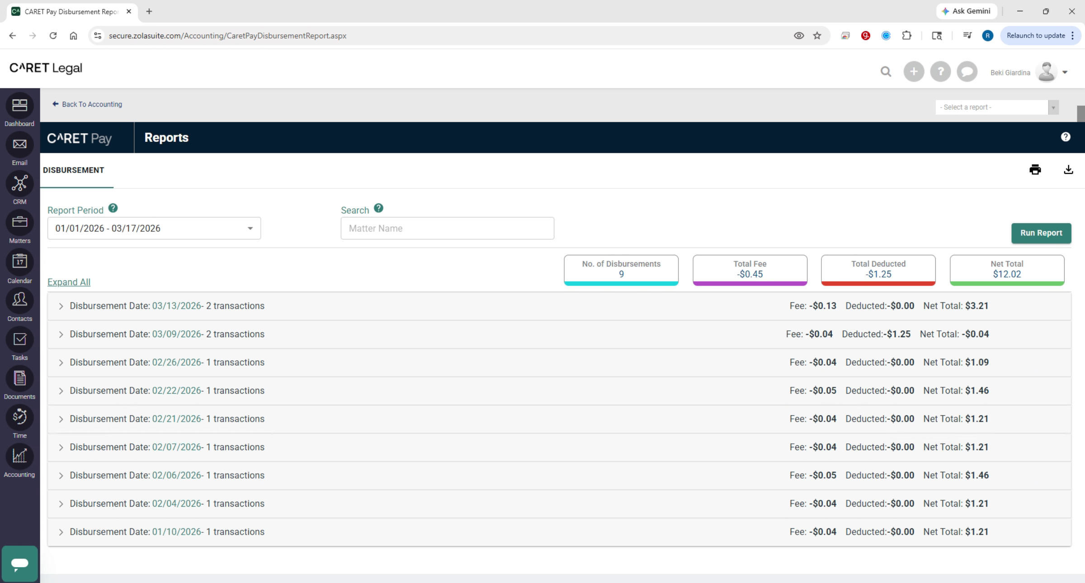Go Back To Accounting
The image size is (1085, 583).
[87, 104]
